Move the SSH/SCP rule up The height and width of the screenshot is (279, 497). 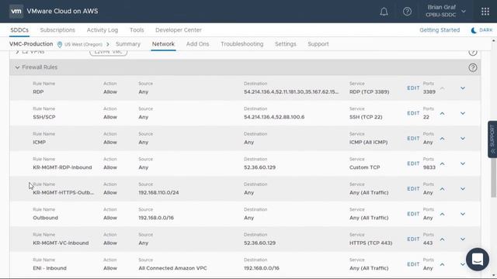tap(442, 113)
